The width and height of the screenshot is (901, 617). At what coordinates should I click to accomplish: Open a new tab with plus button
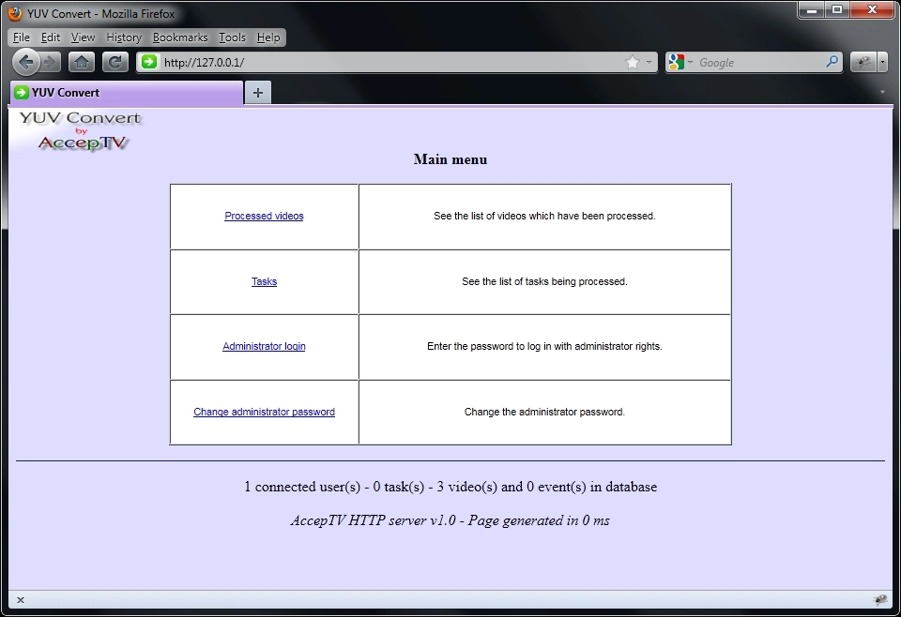257,92
